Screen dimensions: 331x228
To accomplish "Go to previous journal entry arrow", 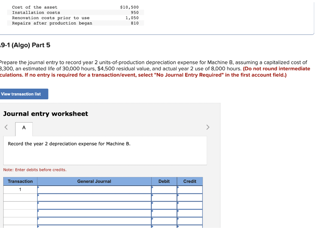I will 6,127.
